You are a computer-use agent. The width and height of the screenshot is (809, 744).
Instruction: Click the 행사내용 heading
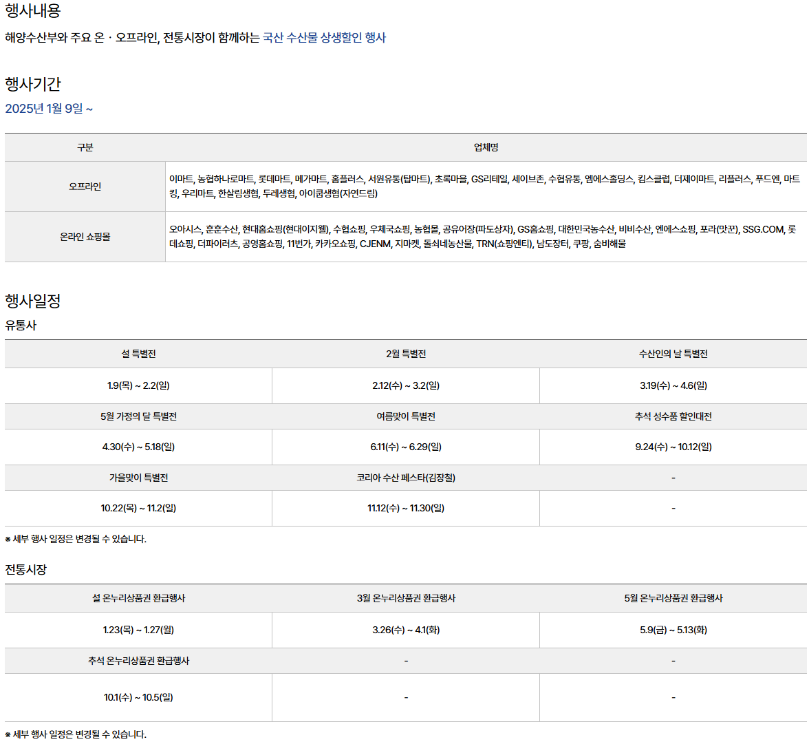[x=32, y=10]
